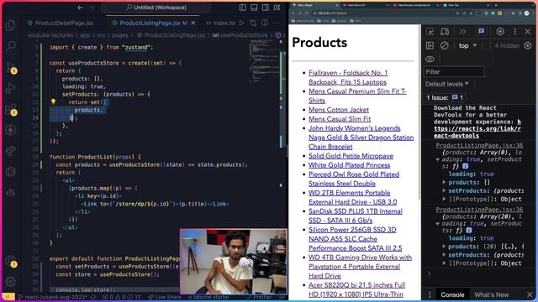Go forward using VS Code navigation arrow

point(92,8)
